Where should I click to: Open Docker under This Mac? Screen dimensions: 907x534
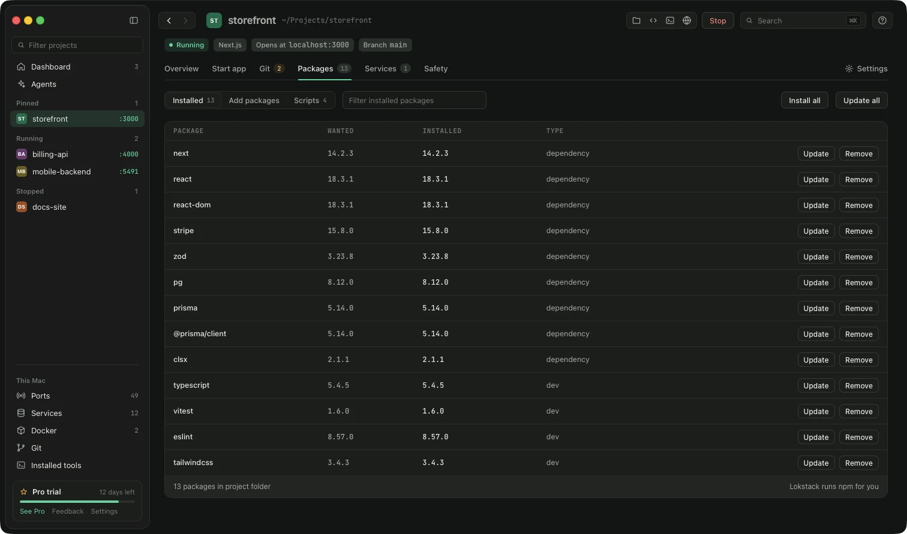click(x=77, y=430)
